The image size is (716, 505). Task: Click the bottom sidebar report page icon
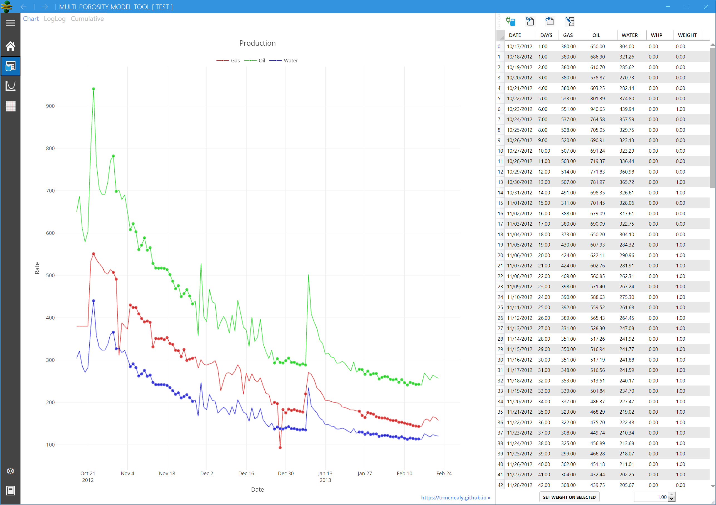coord(10,490)
